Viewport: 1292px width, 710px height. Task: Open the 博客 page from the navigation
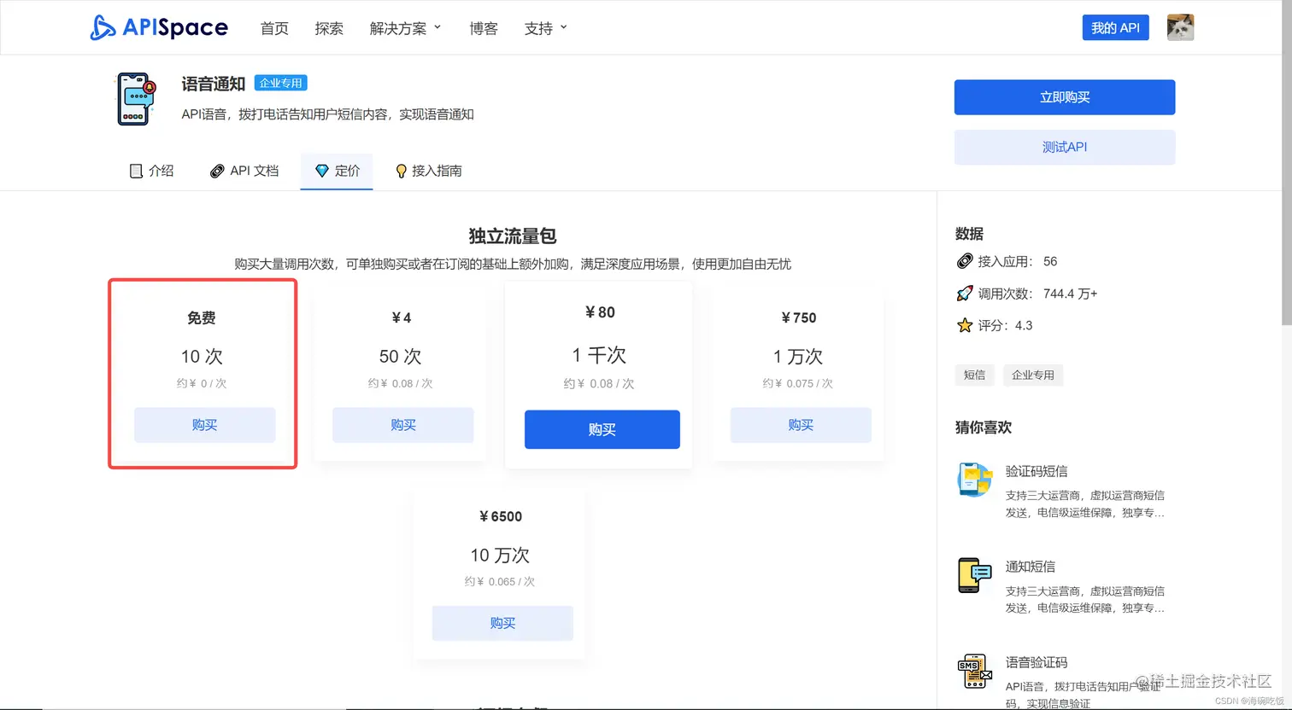coord(484,28)
